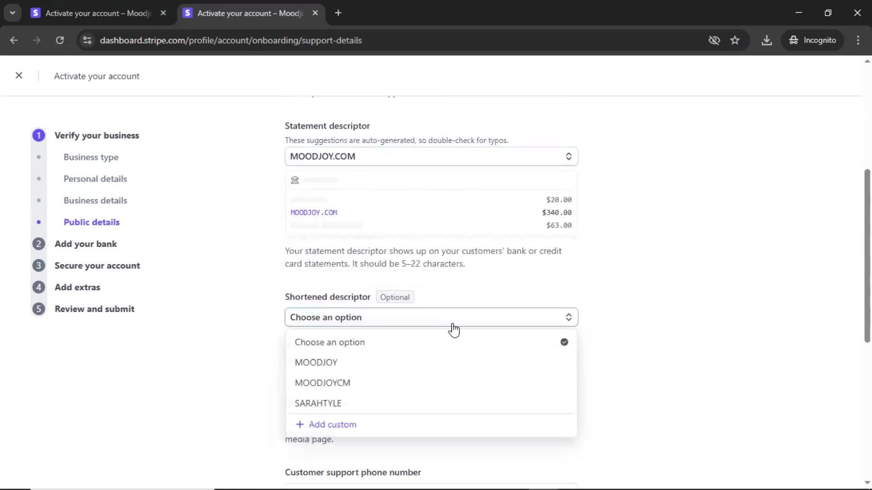
Task: Click the tab search chevron icon
Action: (13, 13)
